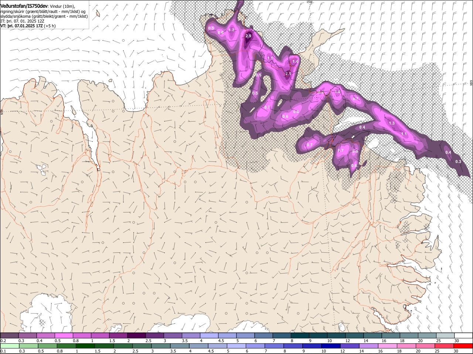This screenshot has height=354, width=473.
Task: Select the 0.3 value at the band's tail
Action: pos(458,161)
